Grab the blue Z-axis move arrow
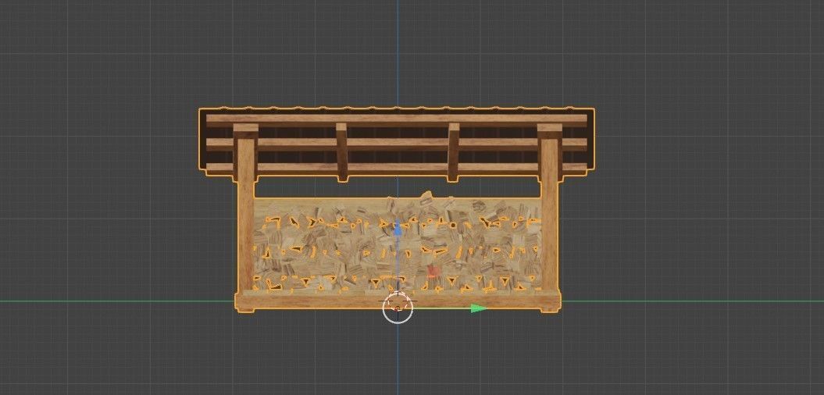This screenshot has width=824, height=395. point(398,229)
